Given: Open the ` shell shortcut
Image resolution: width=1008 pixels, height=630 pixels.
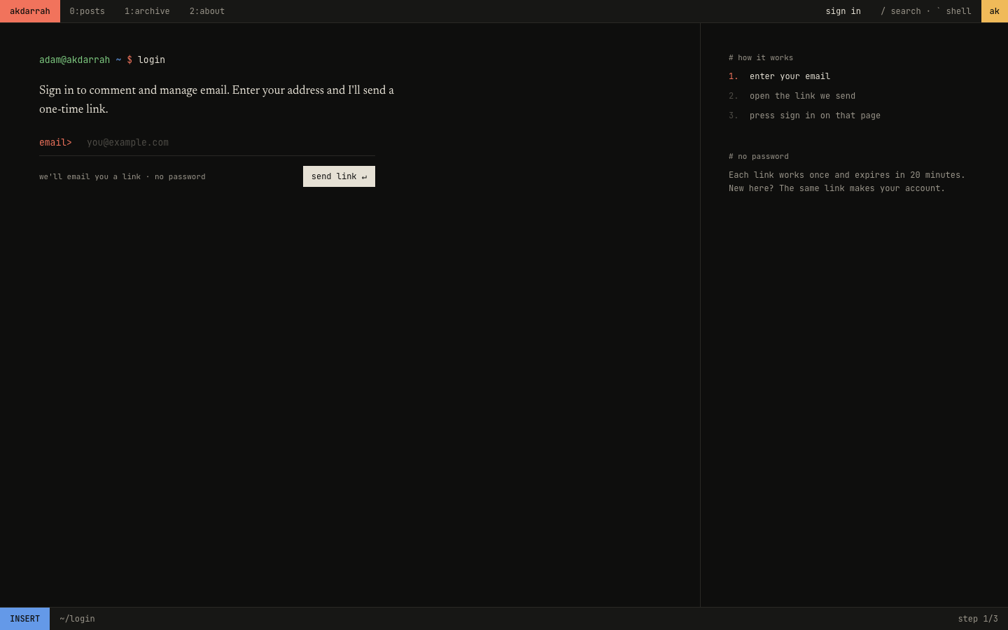Looking at the screenshot, I should tap(953, 11).
